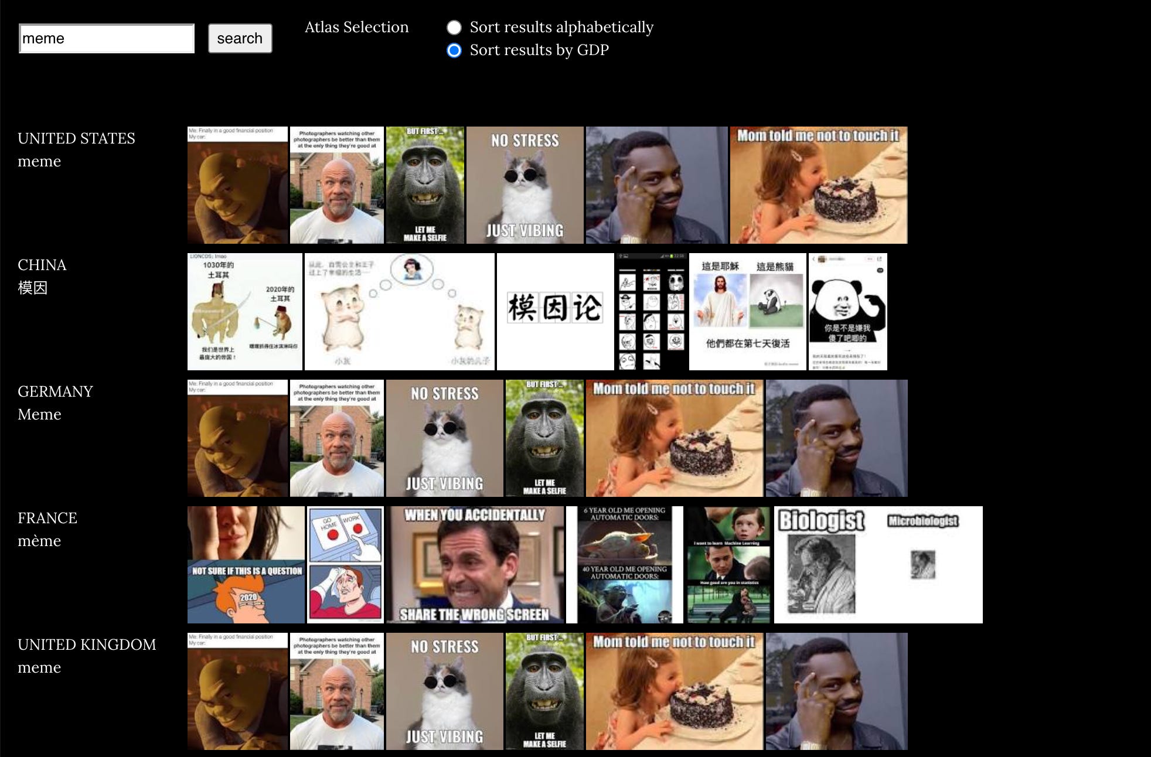Open the rage faces grid image in China row
The width and height of the screenshot is (1151, 757).
click(x=652, y=312)
